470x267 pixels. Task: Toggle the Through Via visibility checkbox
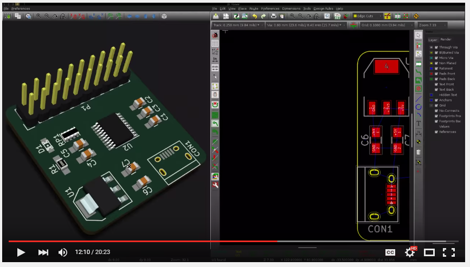(436, 48)
